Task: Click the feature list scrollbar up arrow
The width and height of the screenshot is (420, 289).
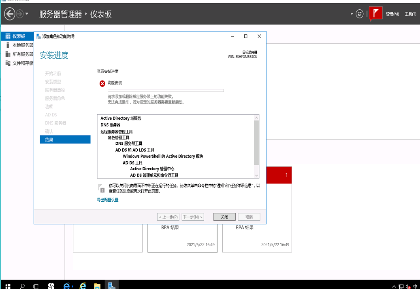Action: click(x=256, y=118)
